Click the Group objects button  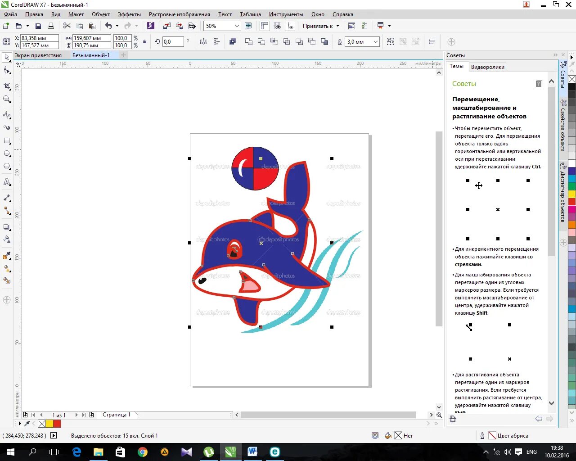pyautogui.click(x=391, y=42)
